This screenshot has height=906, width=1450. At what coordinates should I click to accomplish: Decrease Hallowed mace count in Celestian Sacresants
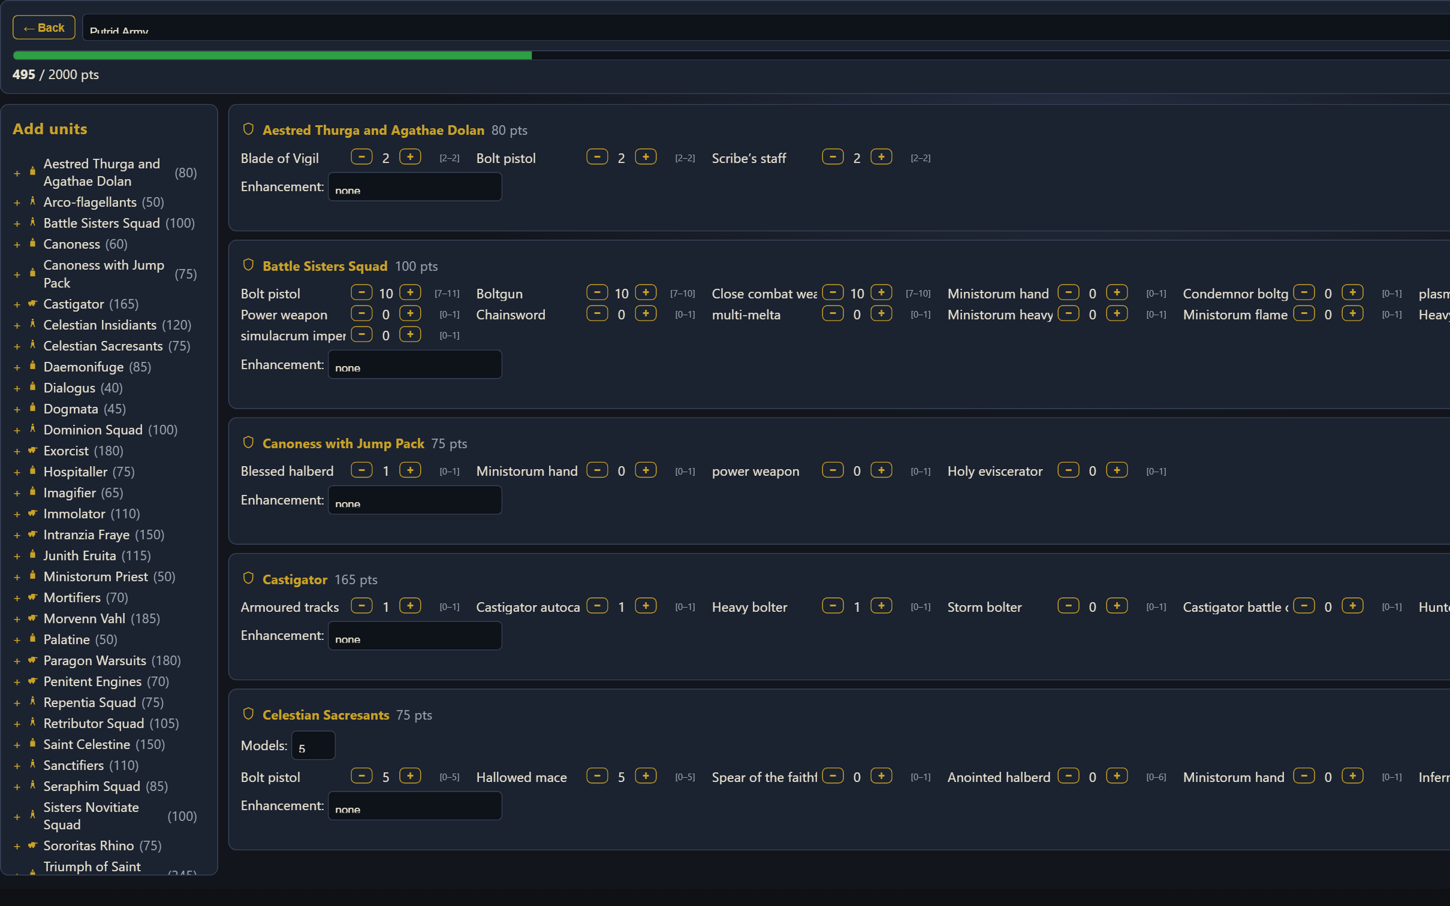(x=597, y=776)
